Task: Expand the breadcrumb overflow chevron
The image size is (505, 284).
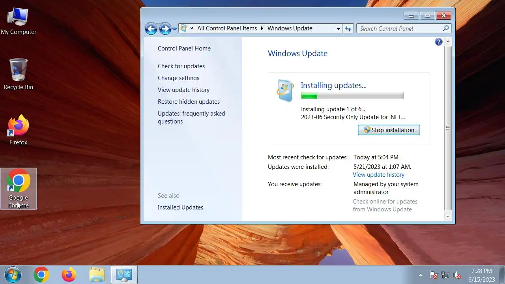Action: pos(192,28)
